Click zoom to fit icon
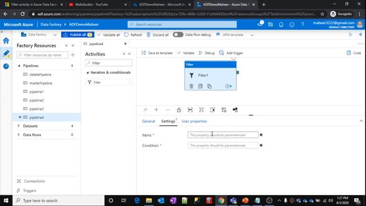Viewport: 366px width, 206px height. (190, 110)
